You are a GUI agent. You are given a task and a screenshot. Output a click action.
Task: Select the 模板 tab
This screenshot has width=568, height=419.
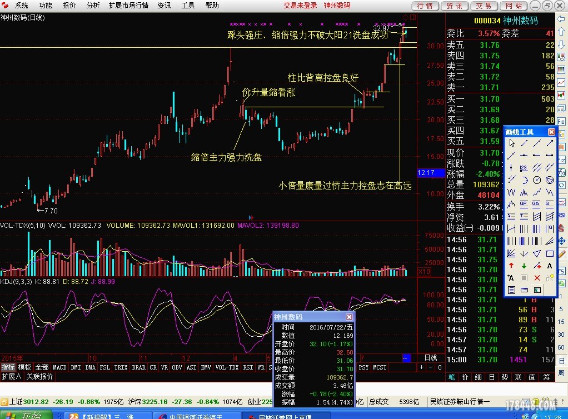[24, 367]
